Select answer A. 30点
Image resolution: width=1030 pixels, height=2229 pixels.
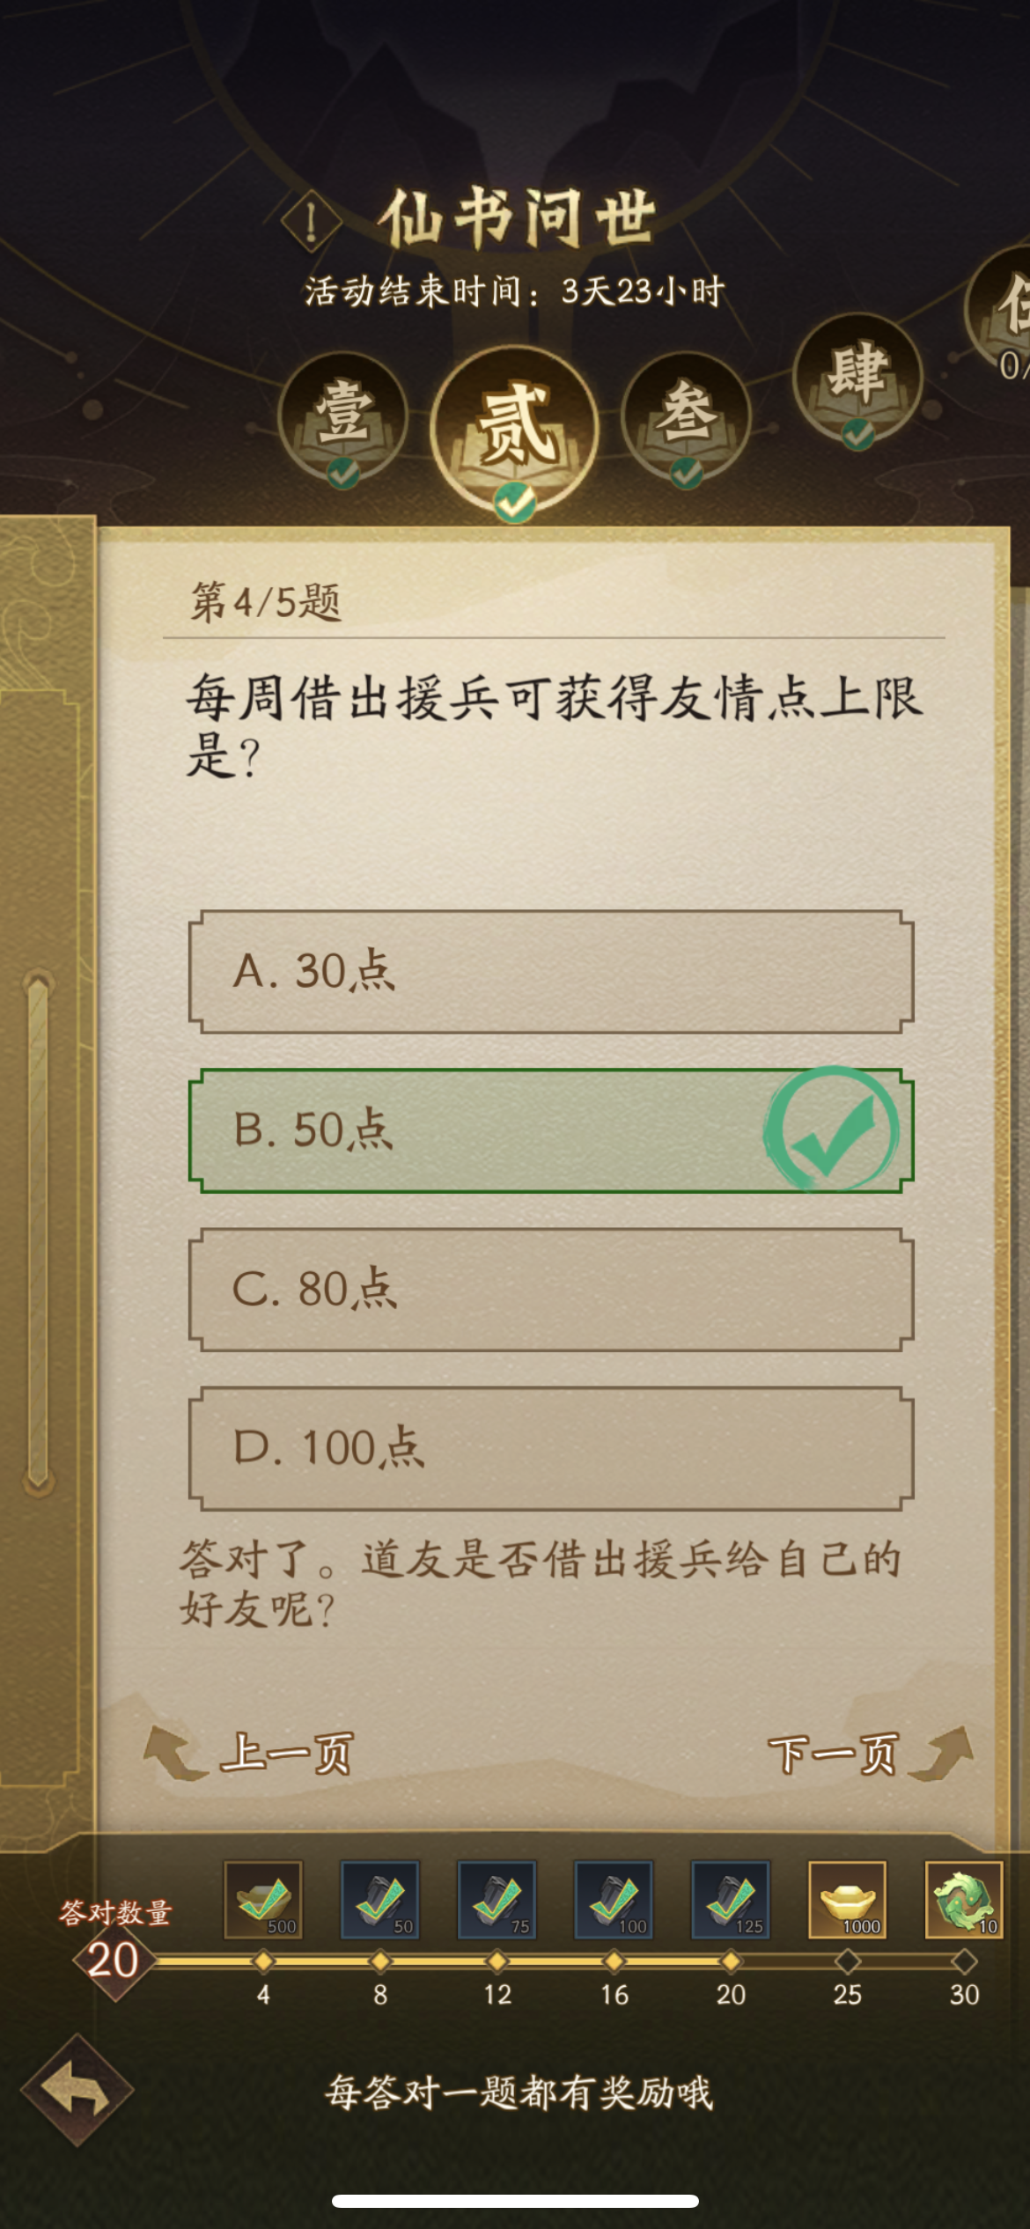[x=551, y=972]
